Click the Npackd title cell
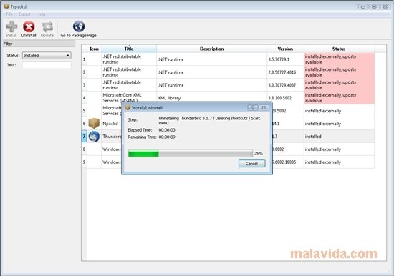Image resolution: width=394 pixels, height=276 pixels. (110, 124)
